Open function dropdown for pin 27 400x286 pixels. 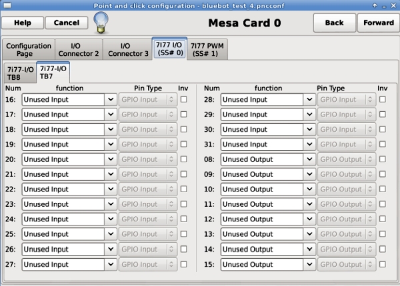point(111,264)
